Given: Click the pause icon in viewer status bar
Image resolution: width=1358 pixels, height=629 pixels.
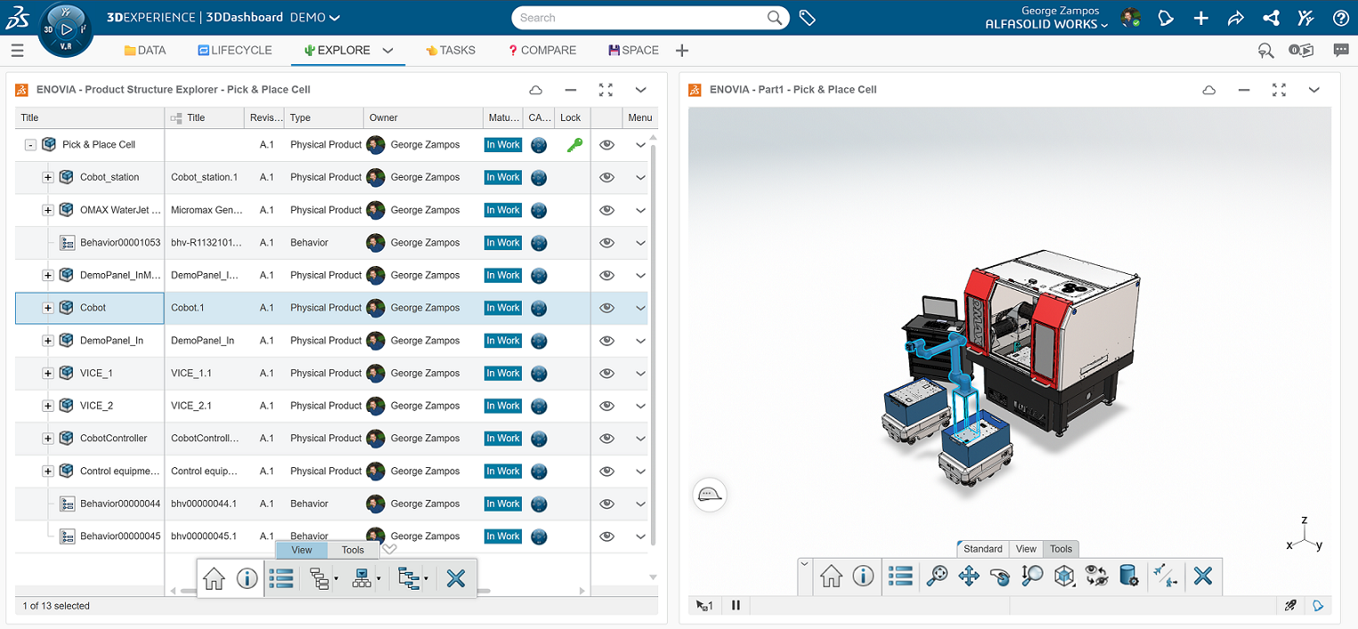Looking at the screenshot, I should 736,606.
